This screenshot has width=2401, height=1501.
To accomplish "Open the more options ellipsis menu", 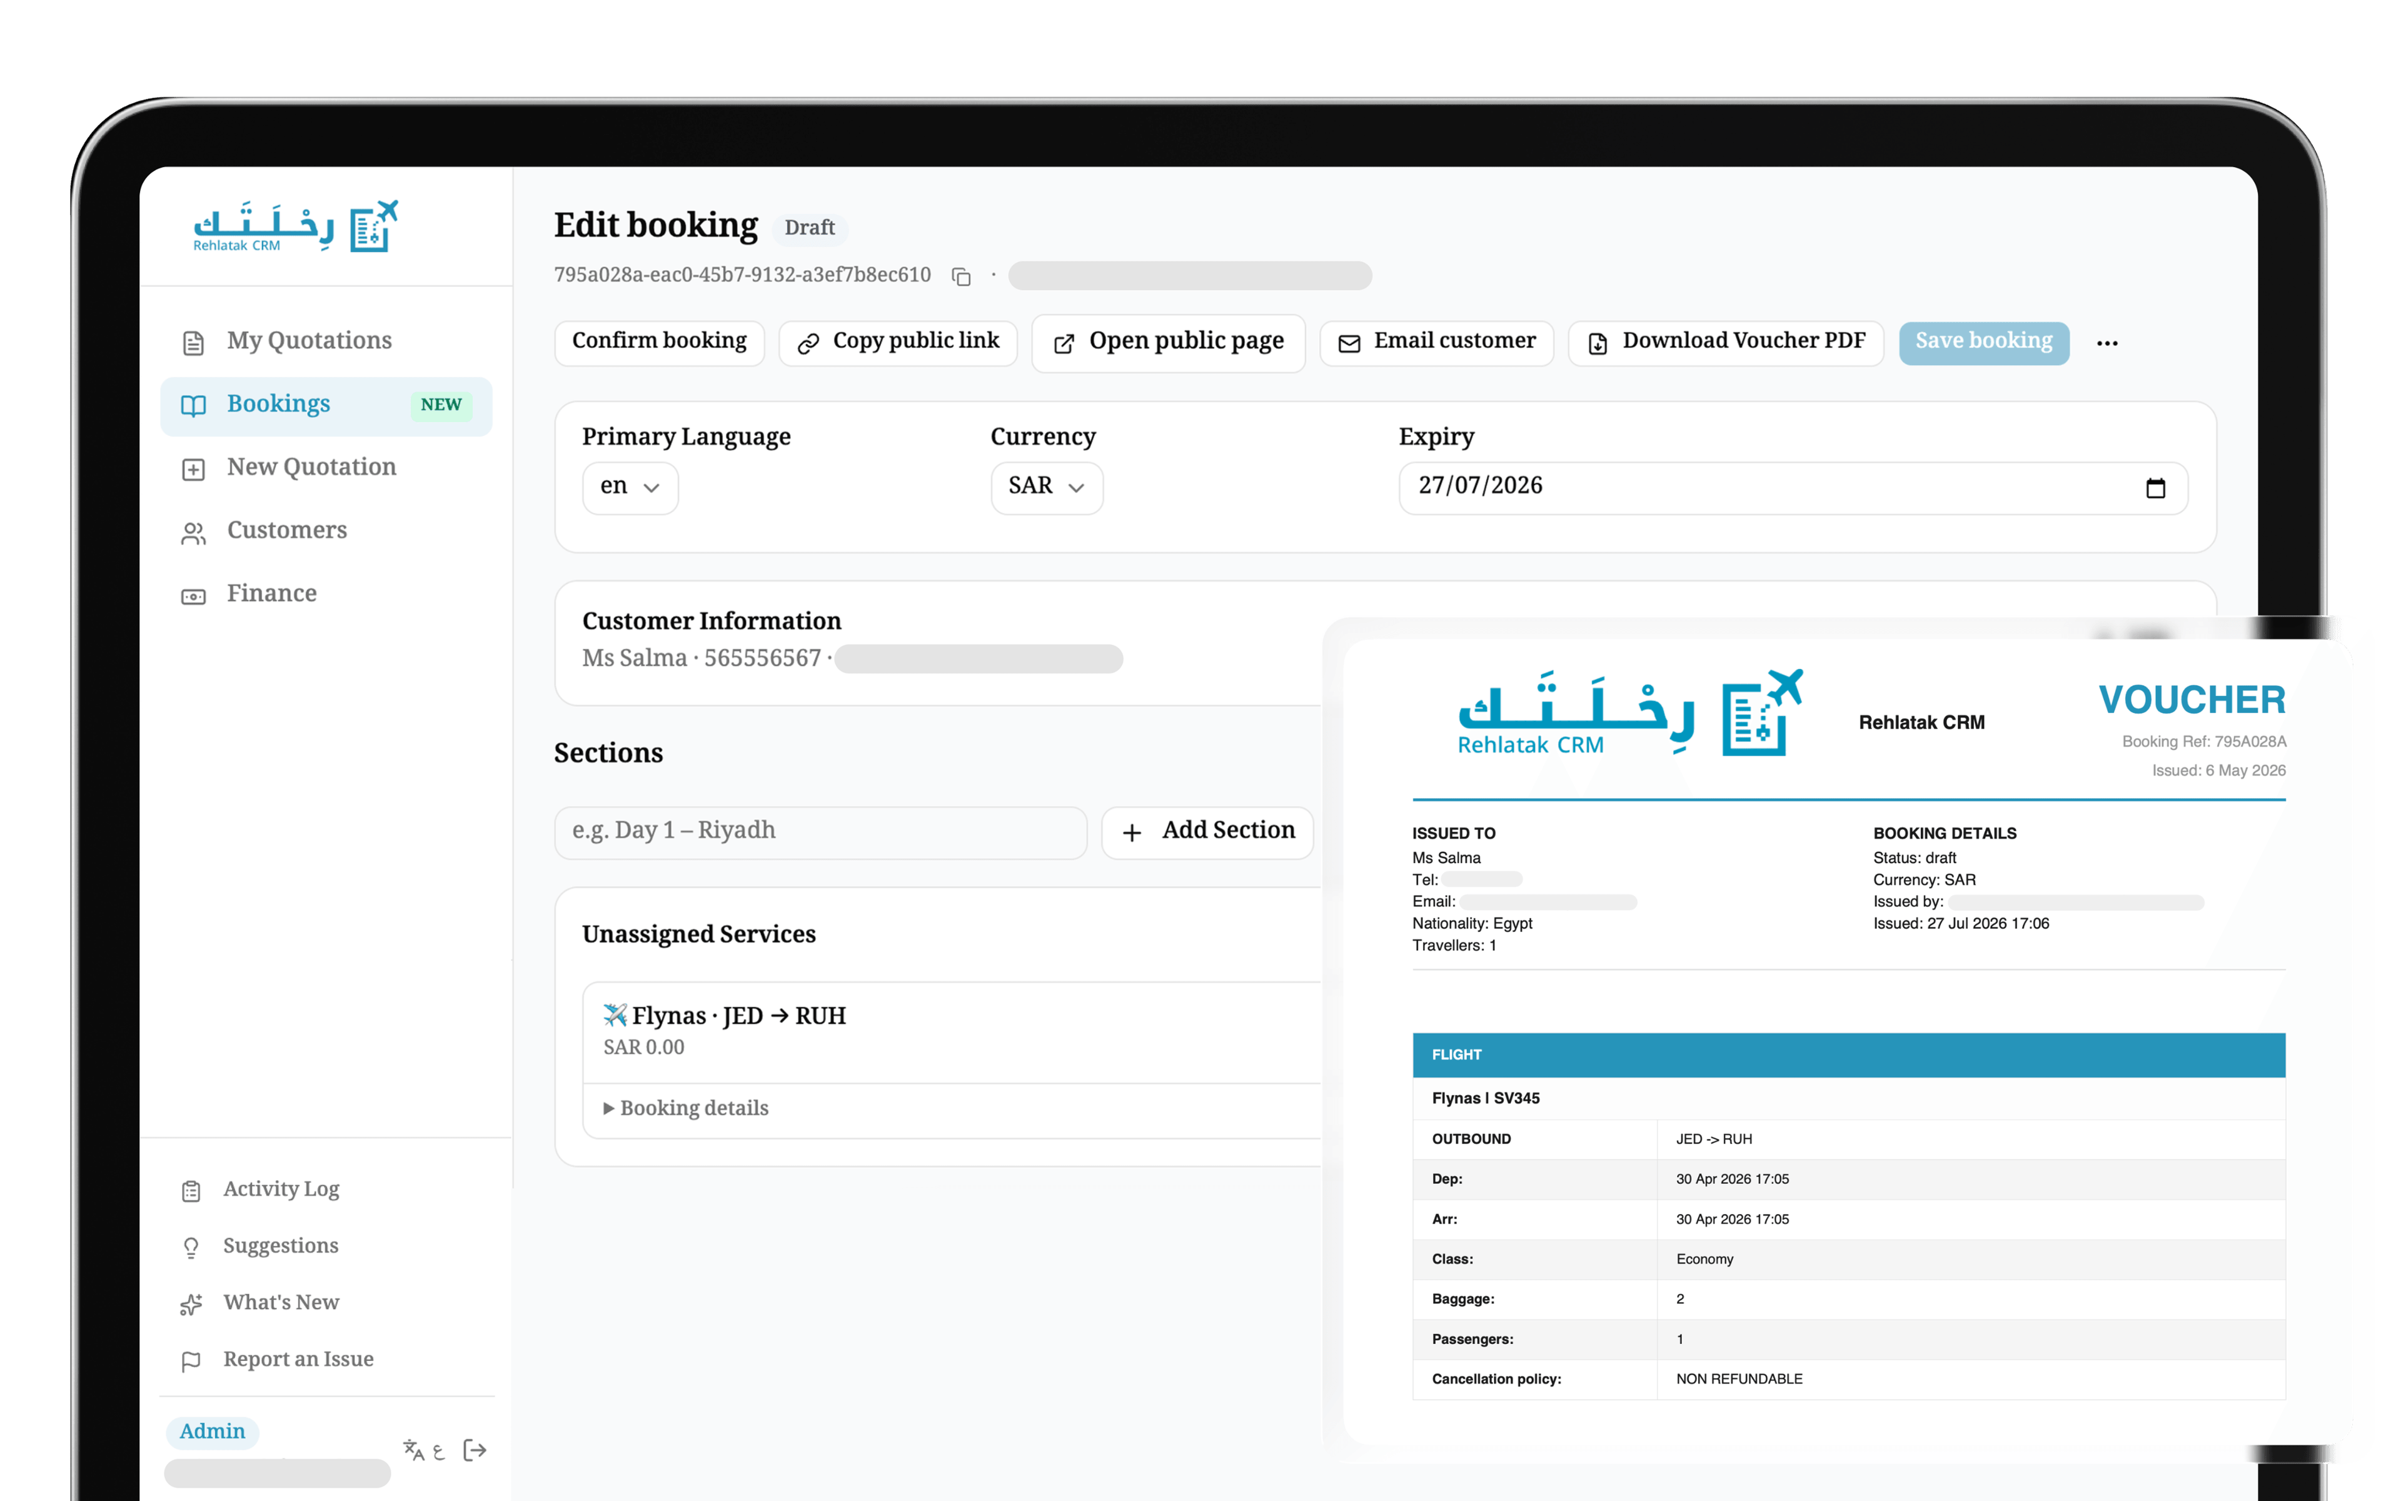I will [x=2107, y=343].
